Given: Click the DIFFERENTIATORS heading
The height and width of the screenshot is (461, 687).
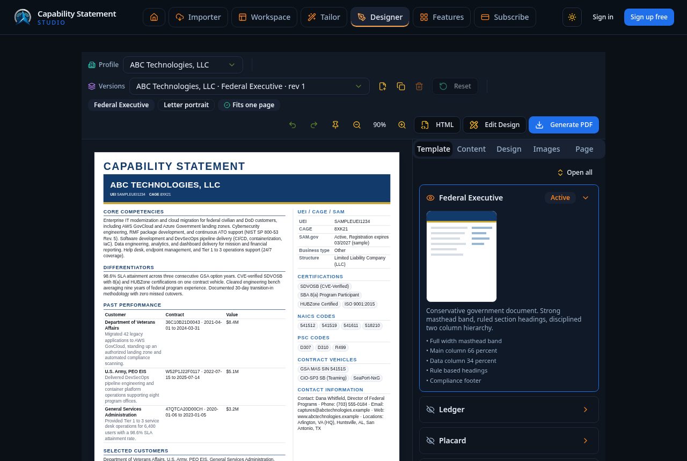Looking at the screenshot, I should point(129,267).
